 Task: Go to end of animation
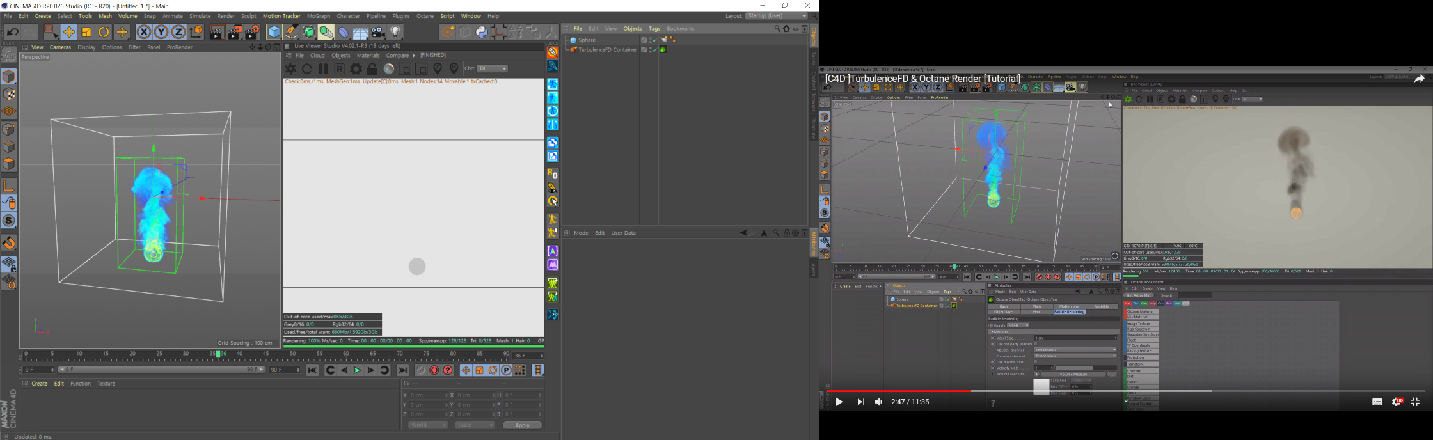coord(403,370)
